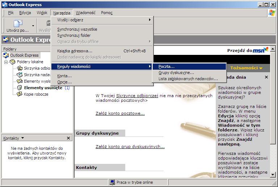Image resolution: width=278 pixels, height=187 pixels.
Task: Open Opcje... from Narzędzia menu
Action: pos(102,82)
